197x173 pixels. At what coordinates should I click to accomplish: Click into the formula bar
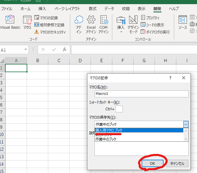point(134,50)
